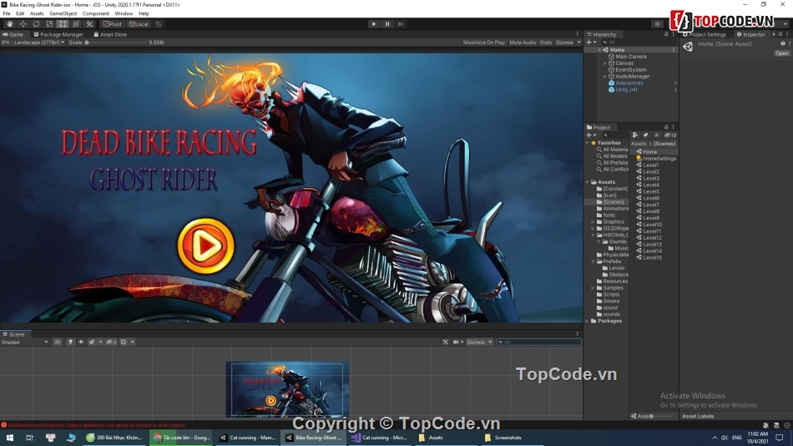The width and height of the screenshot is (793, 446).
Task: Collapse the Assets folder tree
Action: (588, 182)
